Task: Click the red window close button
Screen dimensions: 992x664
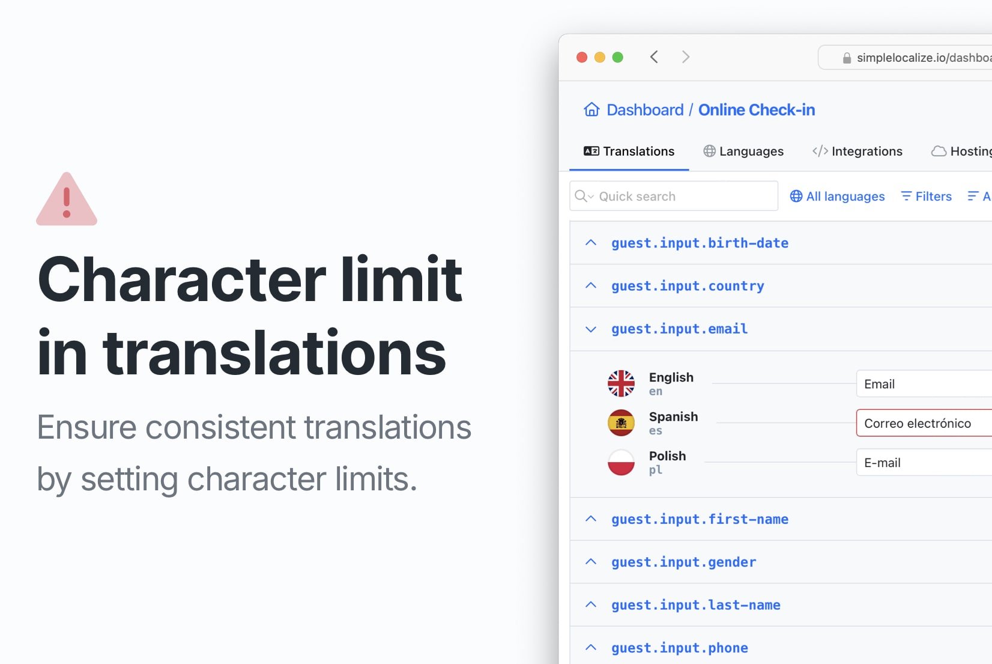Action: pos(581,57)
